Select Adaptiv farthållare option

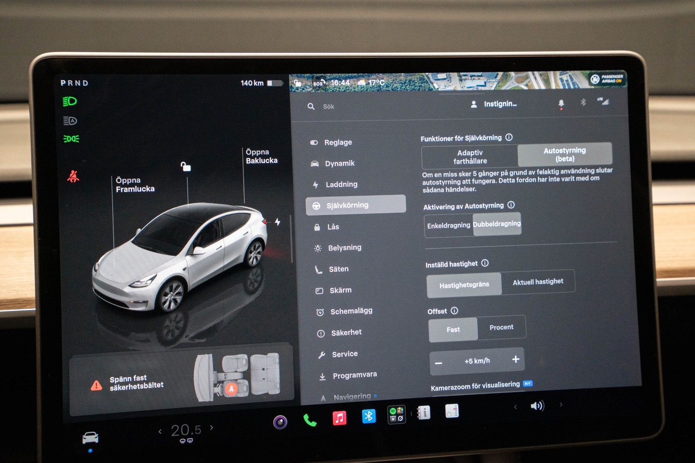pyautogui.click(x=470, y=157)
